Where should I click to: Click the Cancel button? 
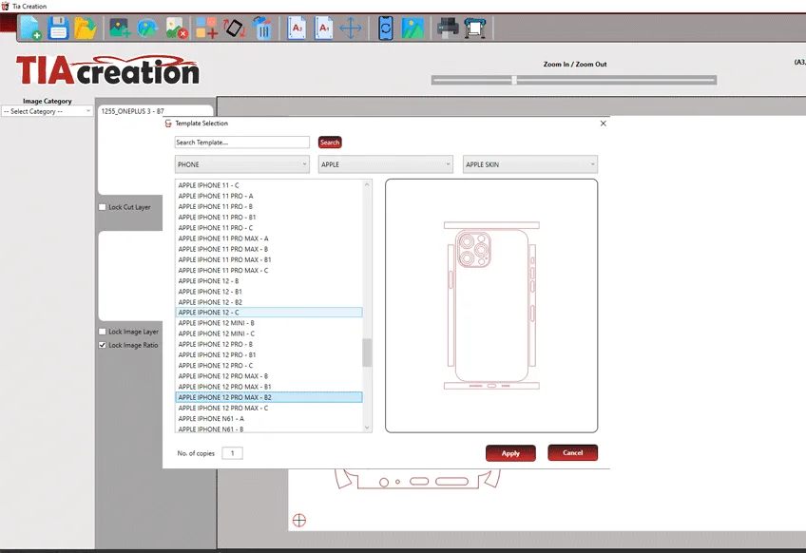pyautogui.click(x=572, y=453)
